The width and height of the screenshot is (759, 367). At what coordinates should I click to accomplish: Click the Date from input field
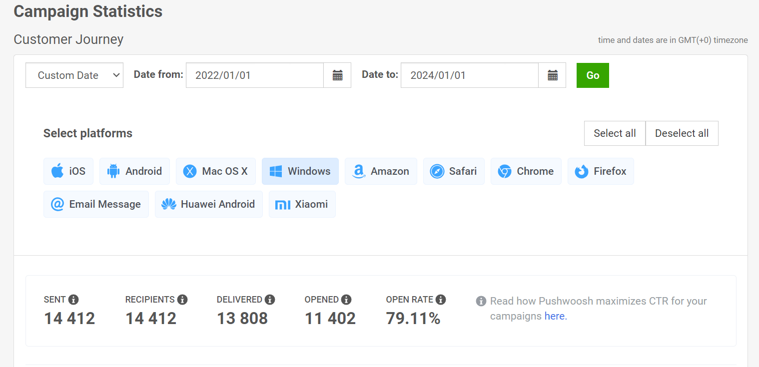[x=255, y=75]
